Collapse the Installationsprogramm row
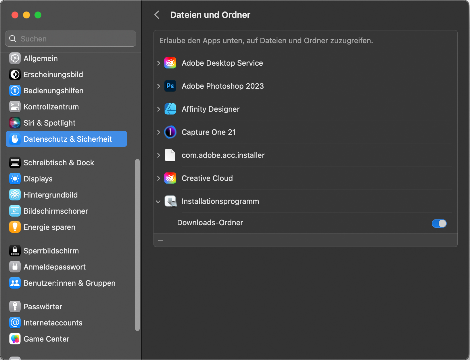 158,202
